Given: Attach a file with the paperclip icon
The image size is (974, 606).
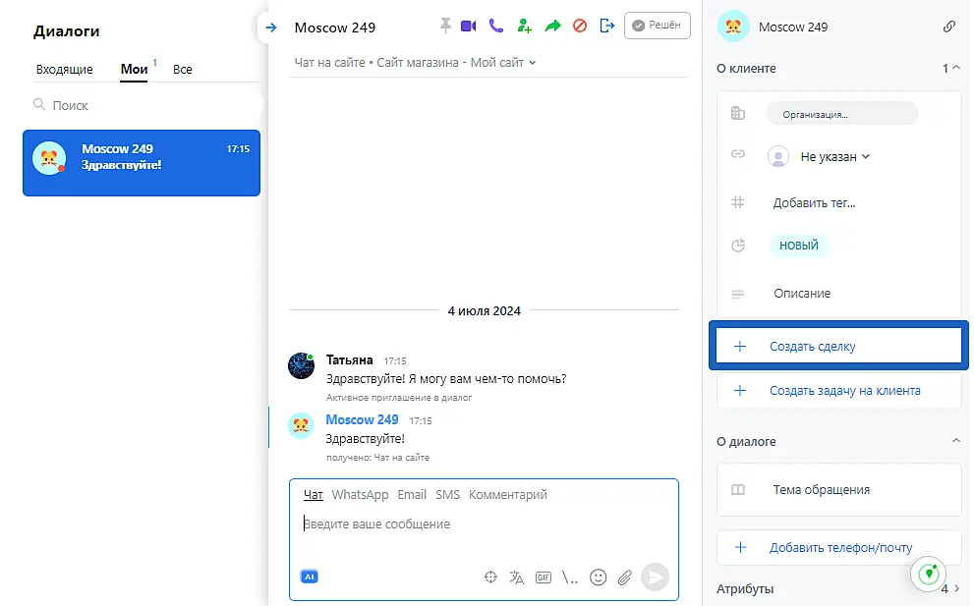Looking at the screenshot, I should click(x=624, y=578).
